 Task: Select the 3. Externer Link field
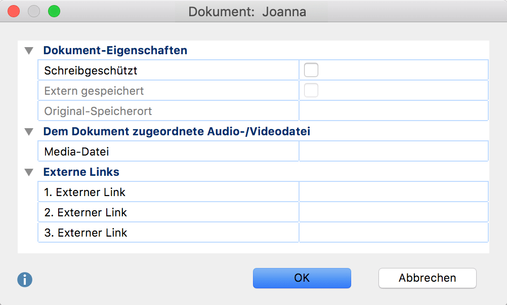[394, 232]
